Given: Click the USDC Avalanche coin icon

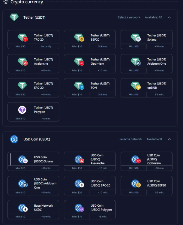Looking at the screenshot, I should tap(79, 159).
